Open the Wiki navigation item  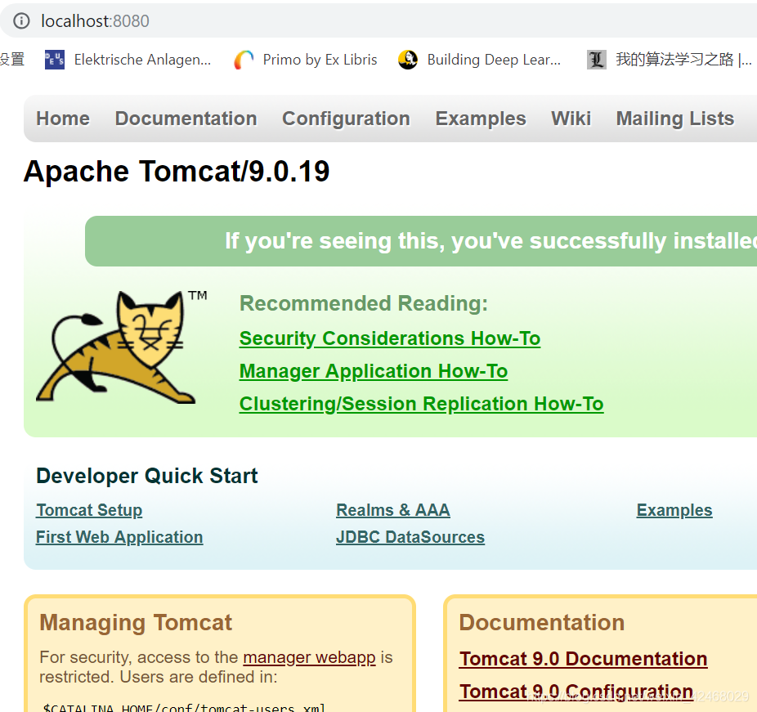click(x=571, y=119)
